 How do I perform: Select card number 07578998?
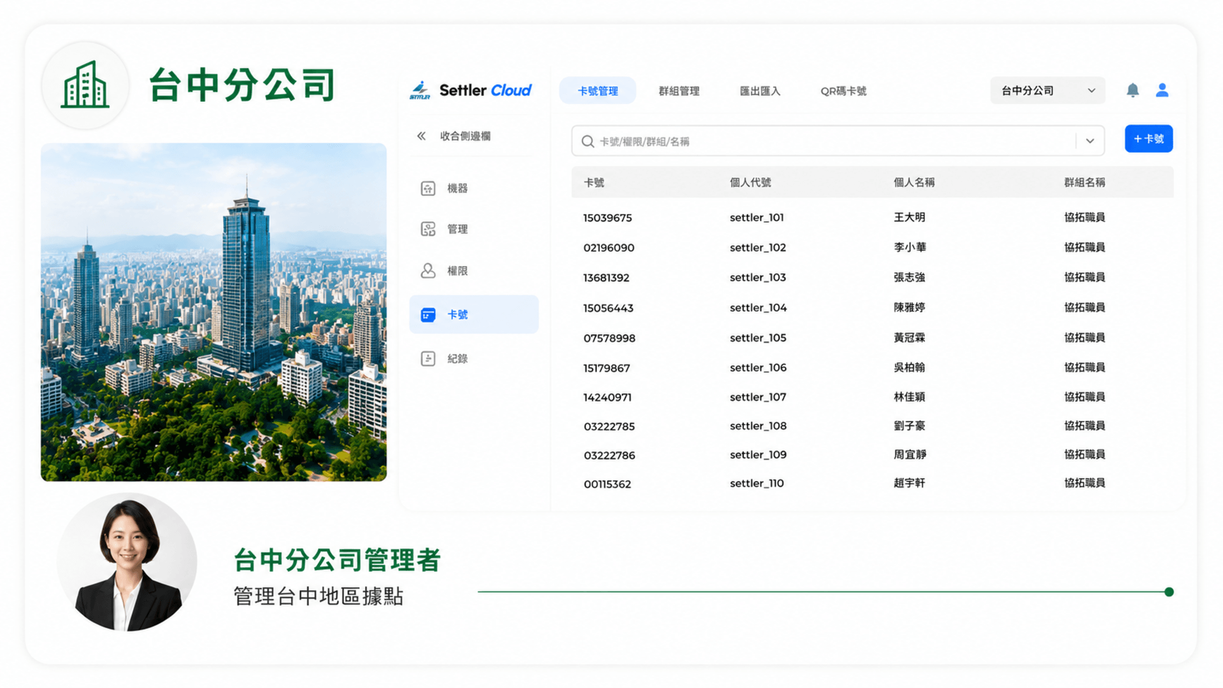[x=610, y=338]
